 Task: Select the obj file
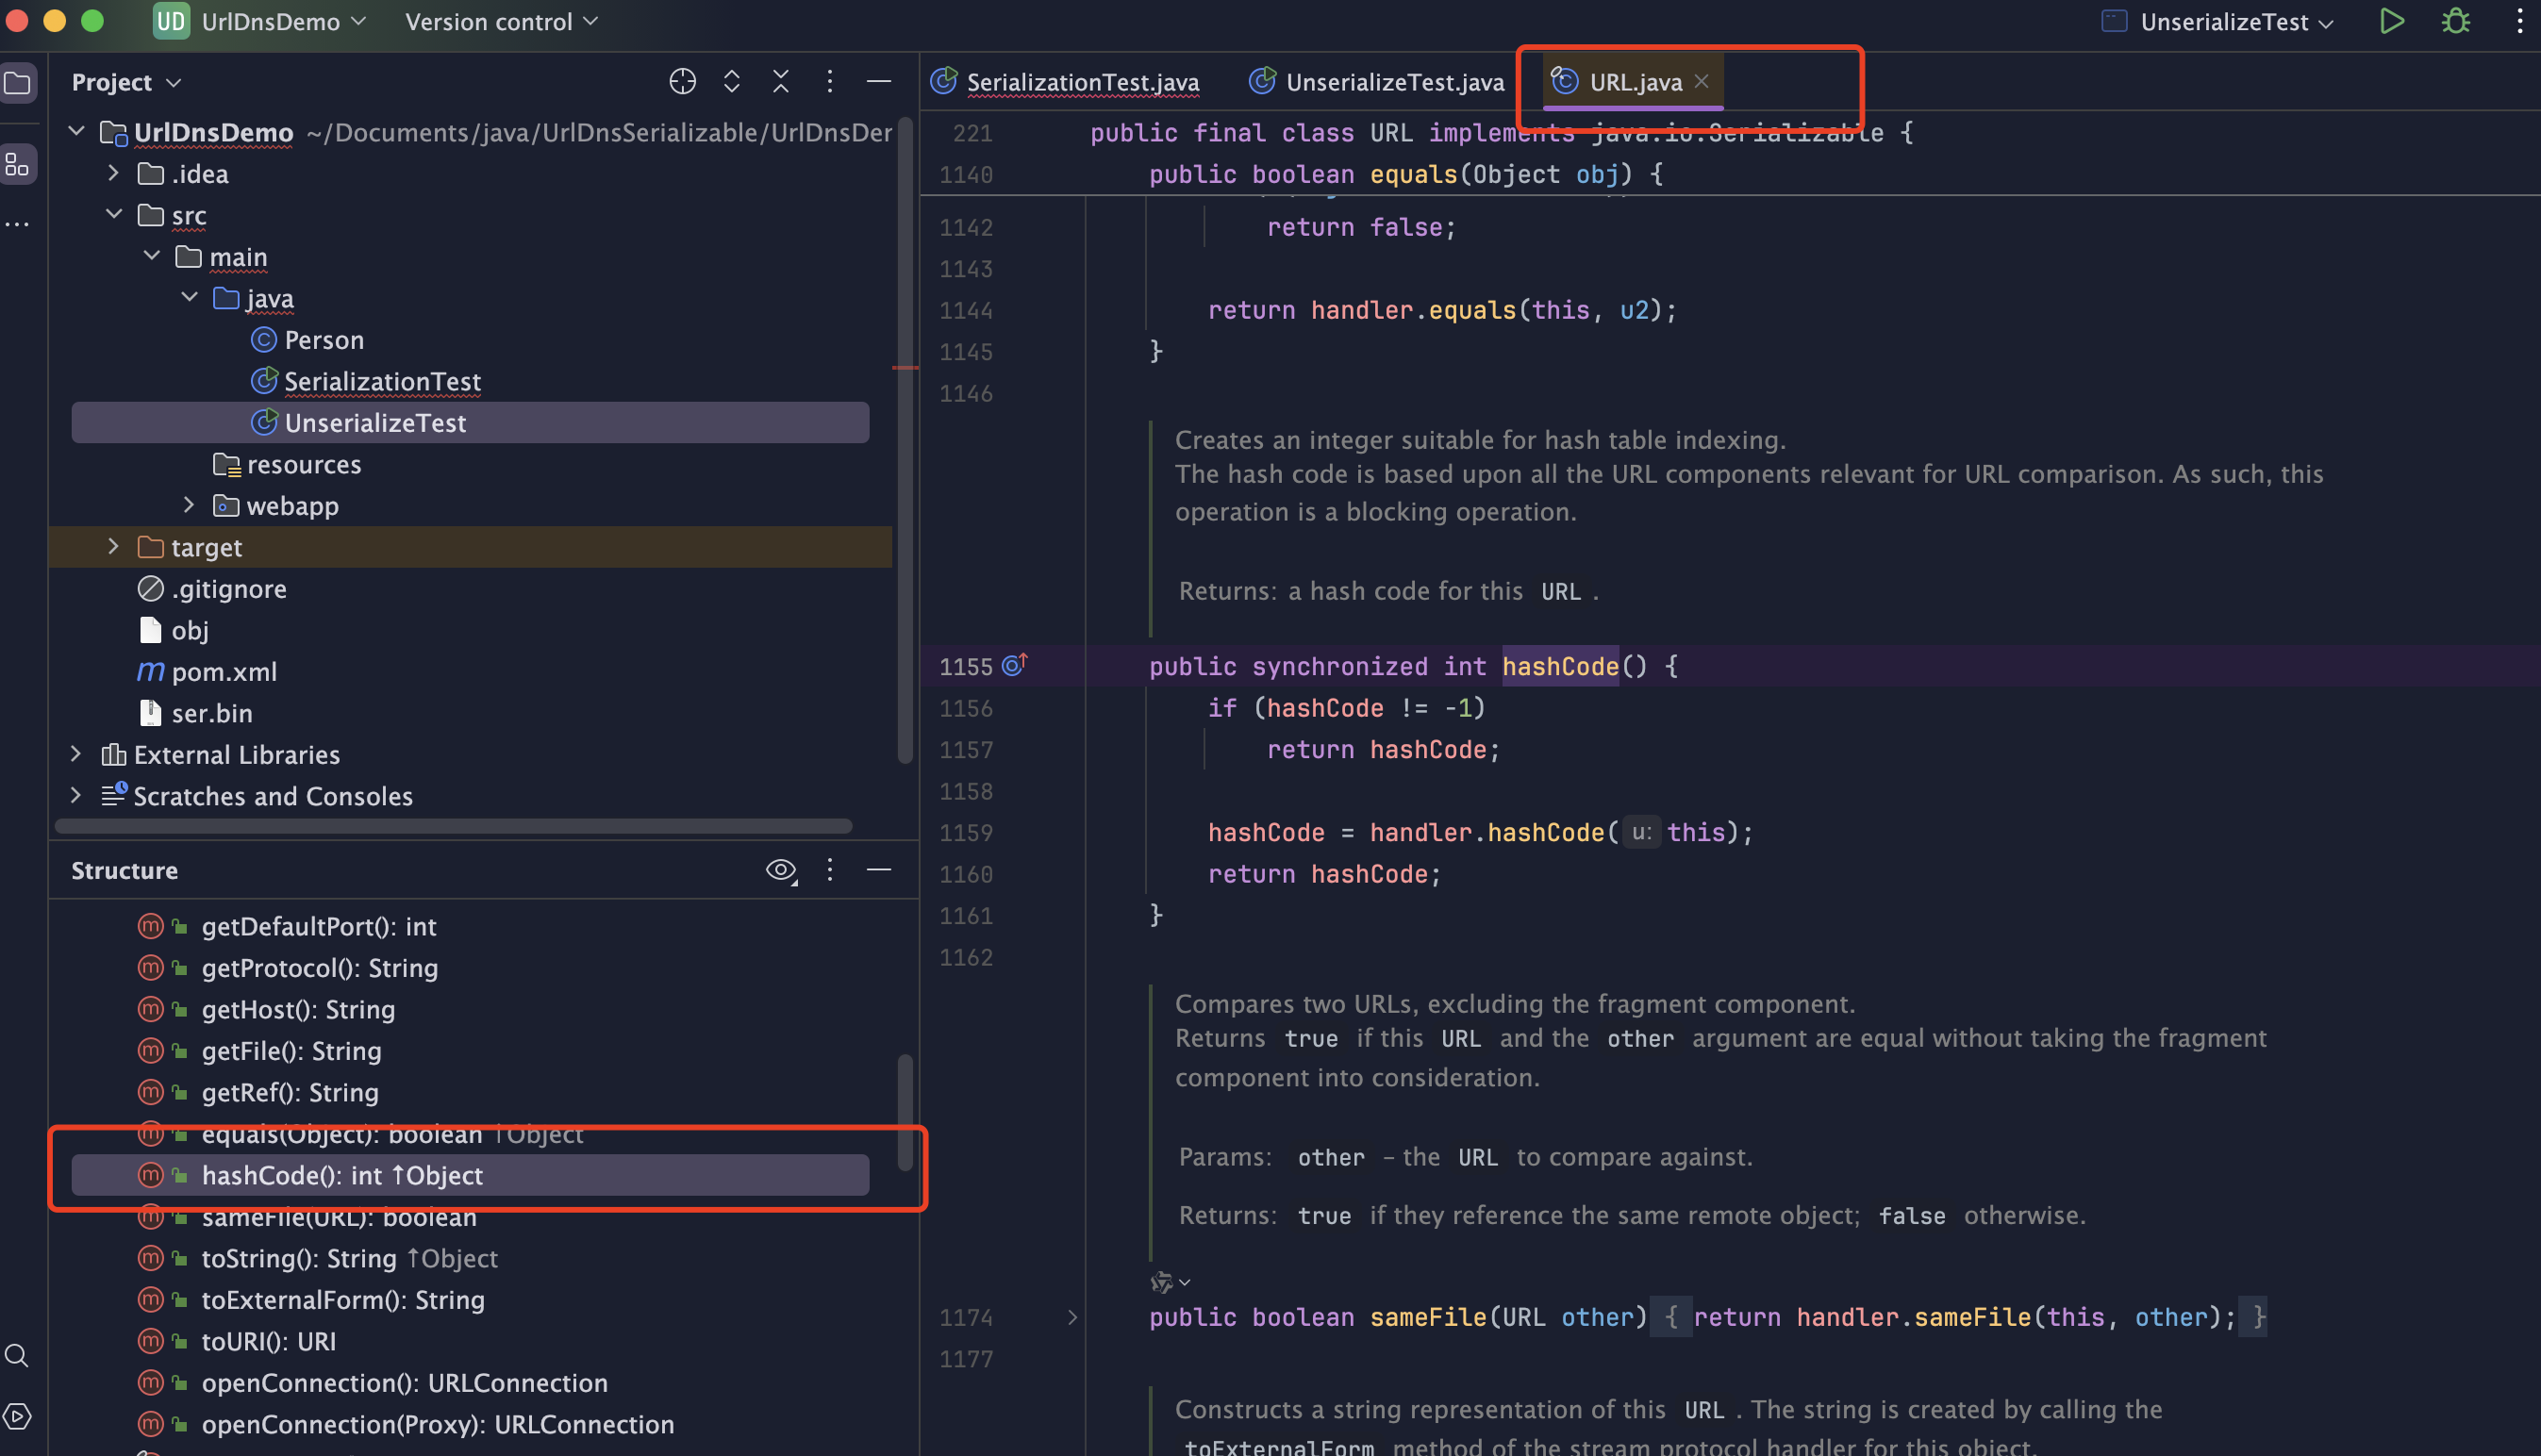174,630
